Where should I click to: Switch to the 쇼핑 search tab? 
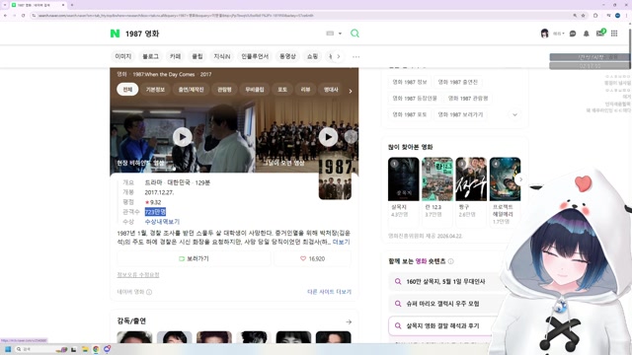tap(312, 56)
